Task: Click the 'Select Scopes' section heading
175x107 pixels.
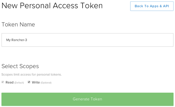Action: pos(20,66)
